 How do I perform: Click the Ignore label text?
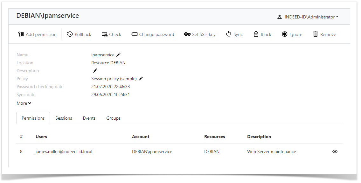coord(295,34)
